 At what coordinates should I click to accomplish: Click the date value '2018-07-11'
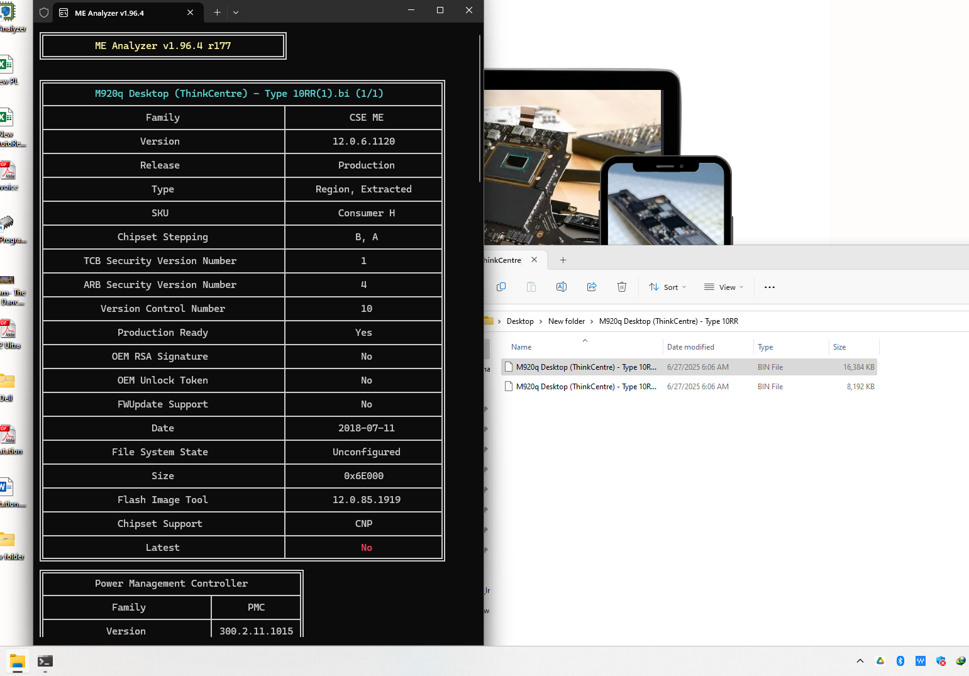coord(367,428)
